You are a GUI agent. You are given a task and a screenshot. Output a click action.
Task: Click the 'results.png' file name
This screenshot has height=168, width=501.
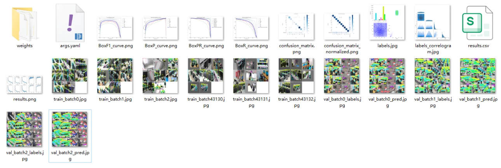click(x=25, y=99)
